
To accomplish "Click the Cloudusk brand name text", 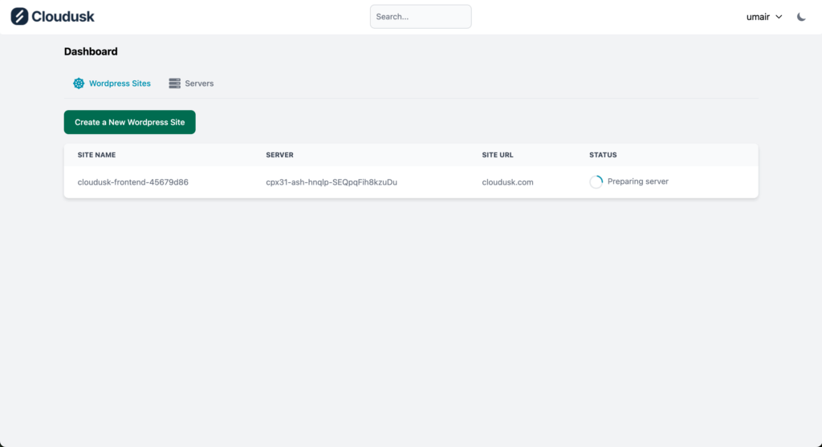I will (x=63, y=16).
